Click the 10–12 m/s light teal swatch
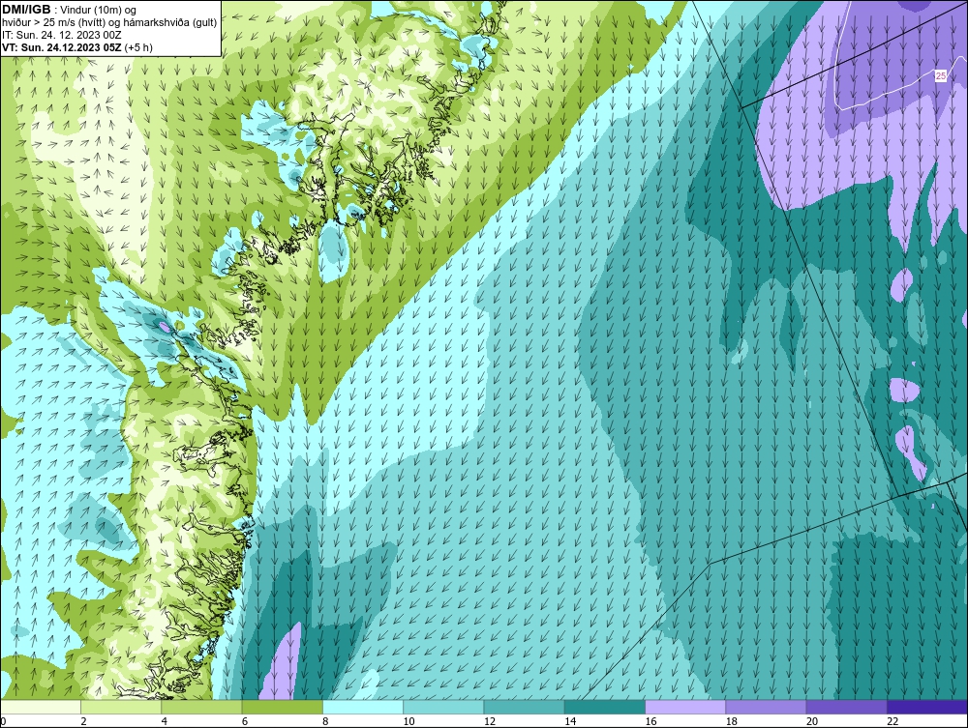Image resolution: width=968 pixels, height=728 pixels. 443,707
